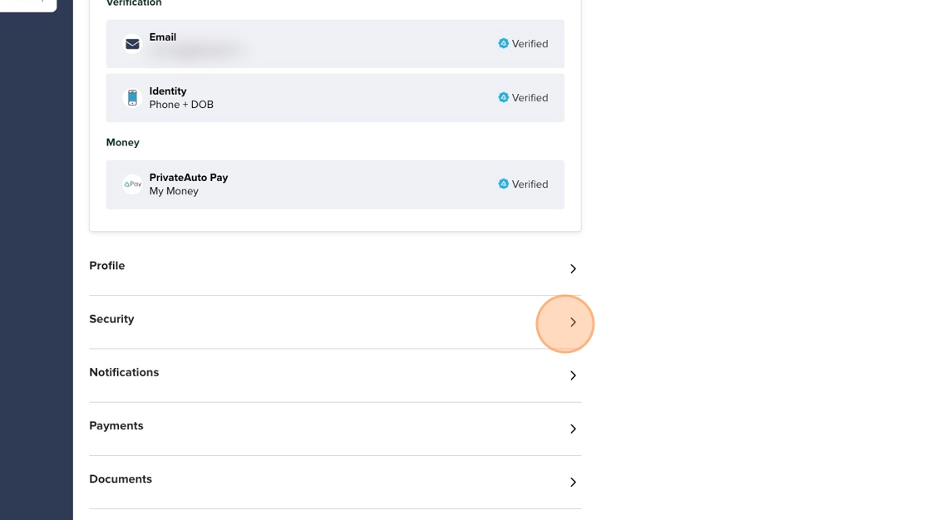
Task: Open the Documents section label
Action: pos(121,479)
